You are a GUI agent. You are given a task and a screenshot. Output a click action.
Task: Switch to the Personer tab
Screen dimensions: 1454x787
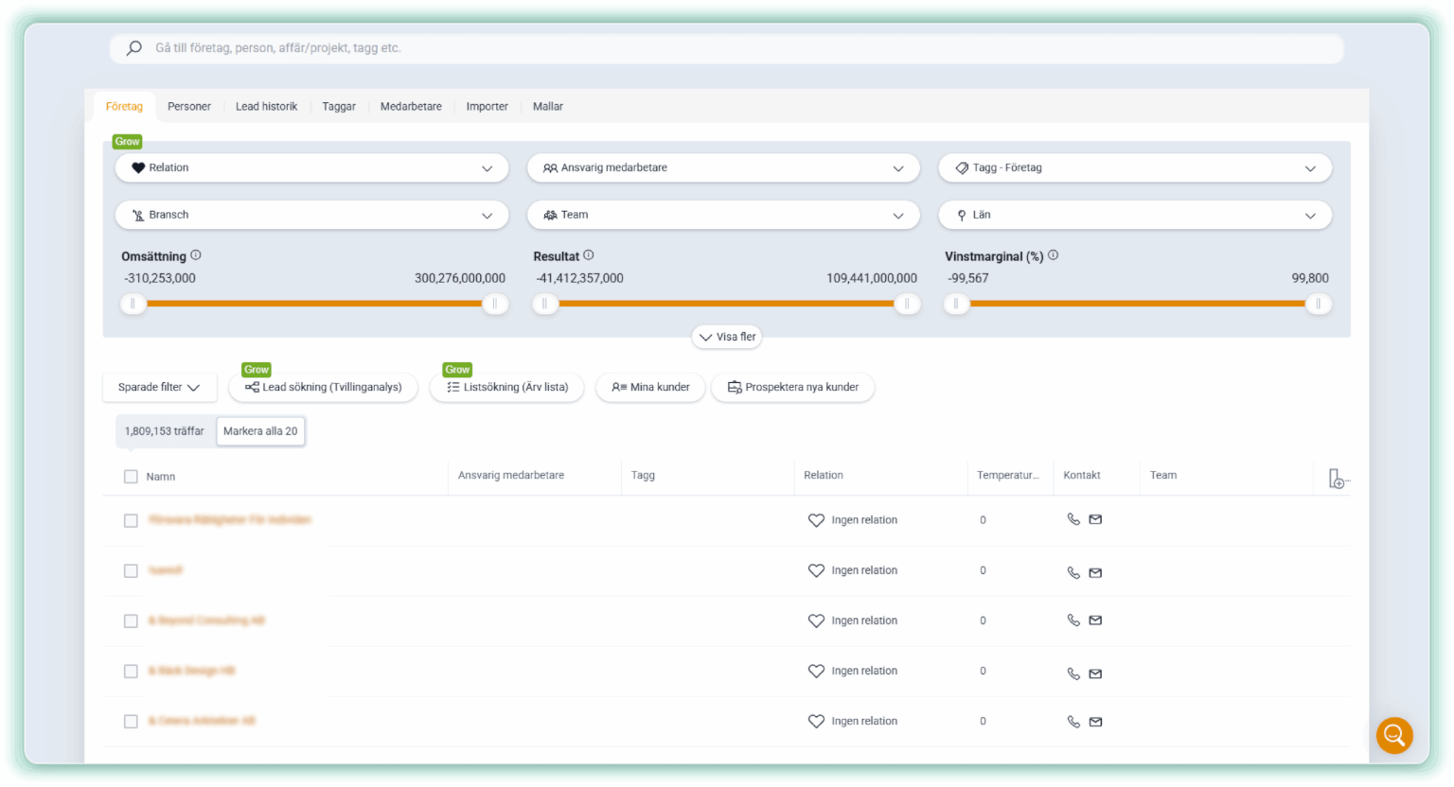click(x=189, y=107)
